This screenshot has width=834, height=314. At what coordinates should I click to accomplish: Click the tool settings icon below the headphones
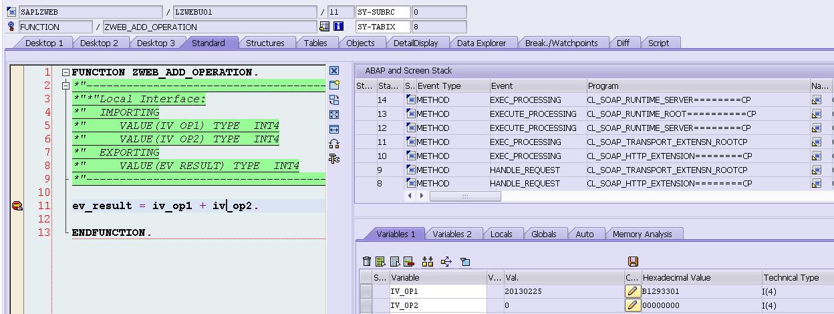coord(334,158)
